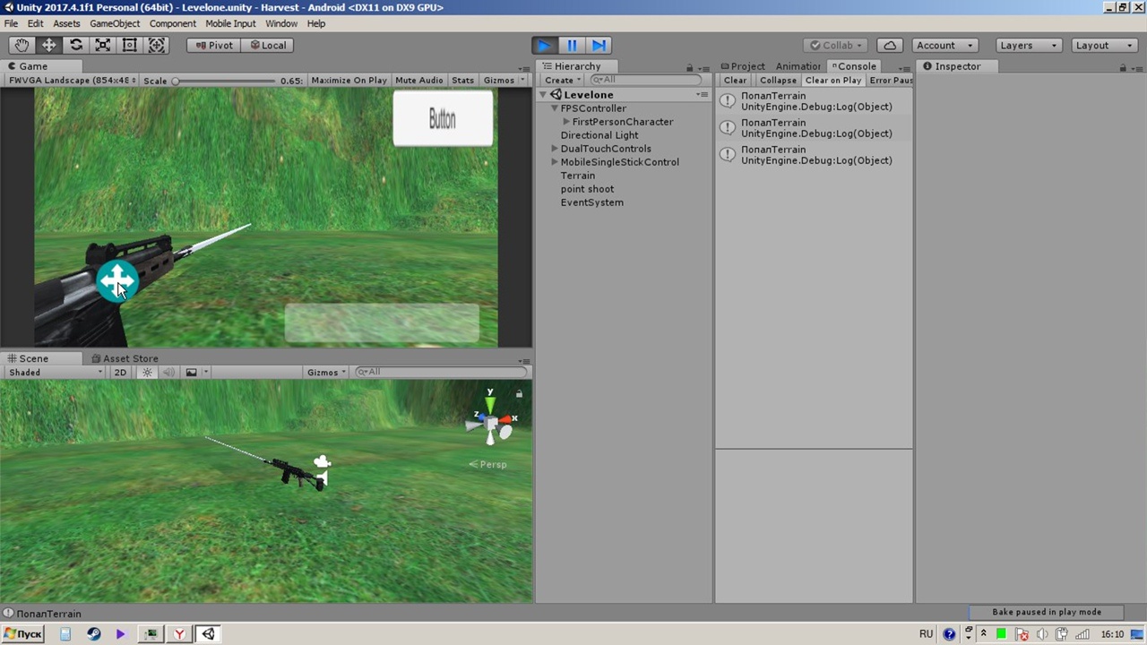Screen dimensions: 1147x645
Task: Open the Assets menu
Action: [x=66, y=23]
